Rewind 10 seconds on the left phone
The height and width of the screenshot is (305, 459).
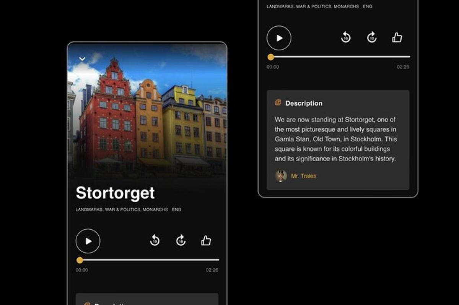click(x=155, y=241)
